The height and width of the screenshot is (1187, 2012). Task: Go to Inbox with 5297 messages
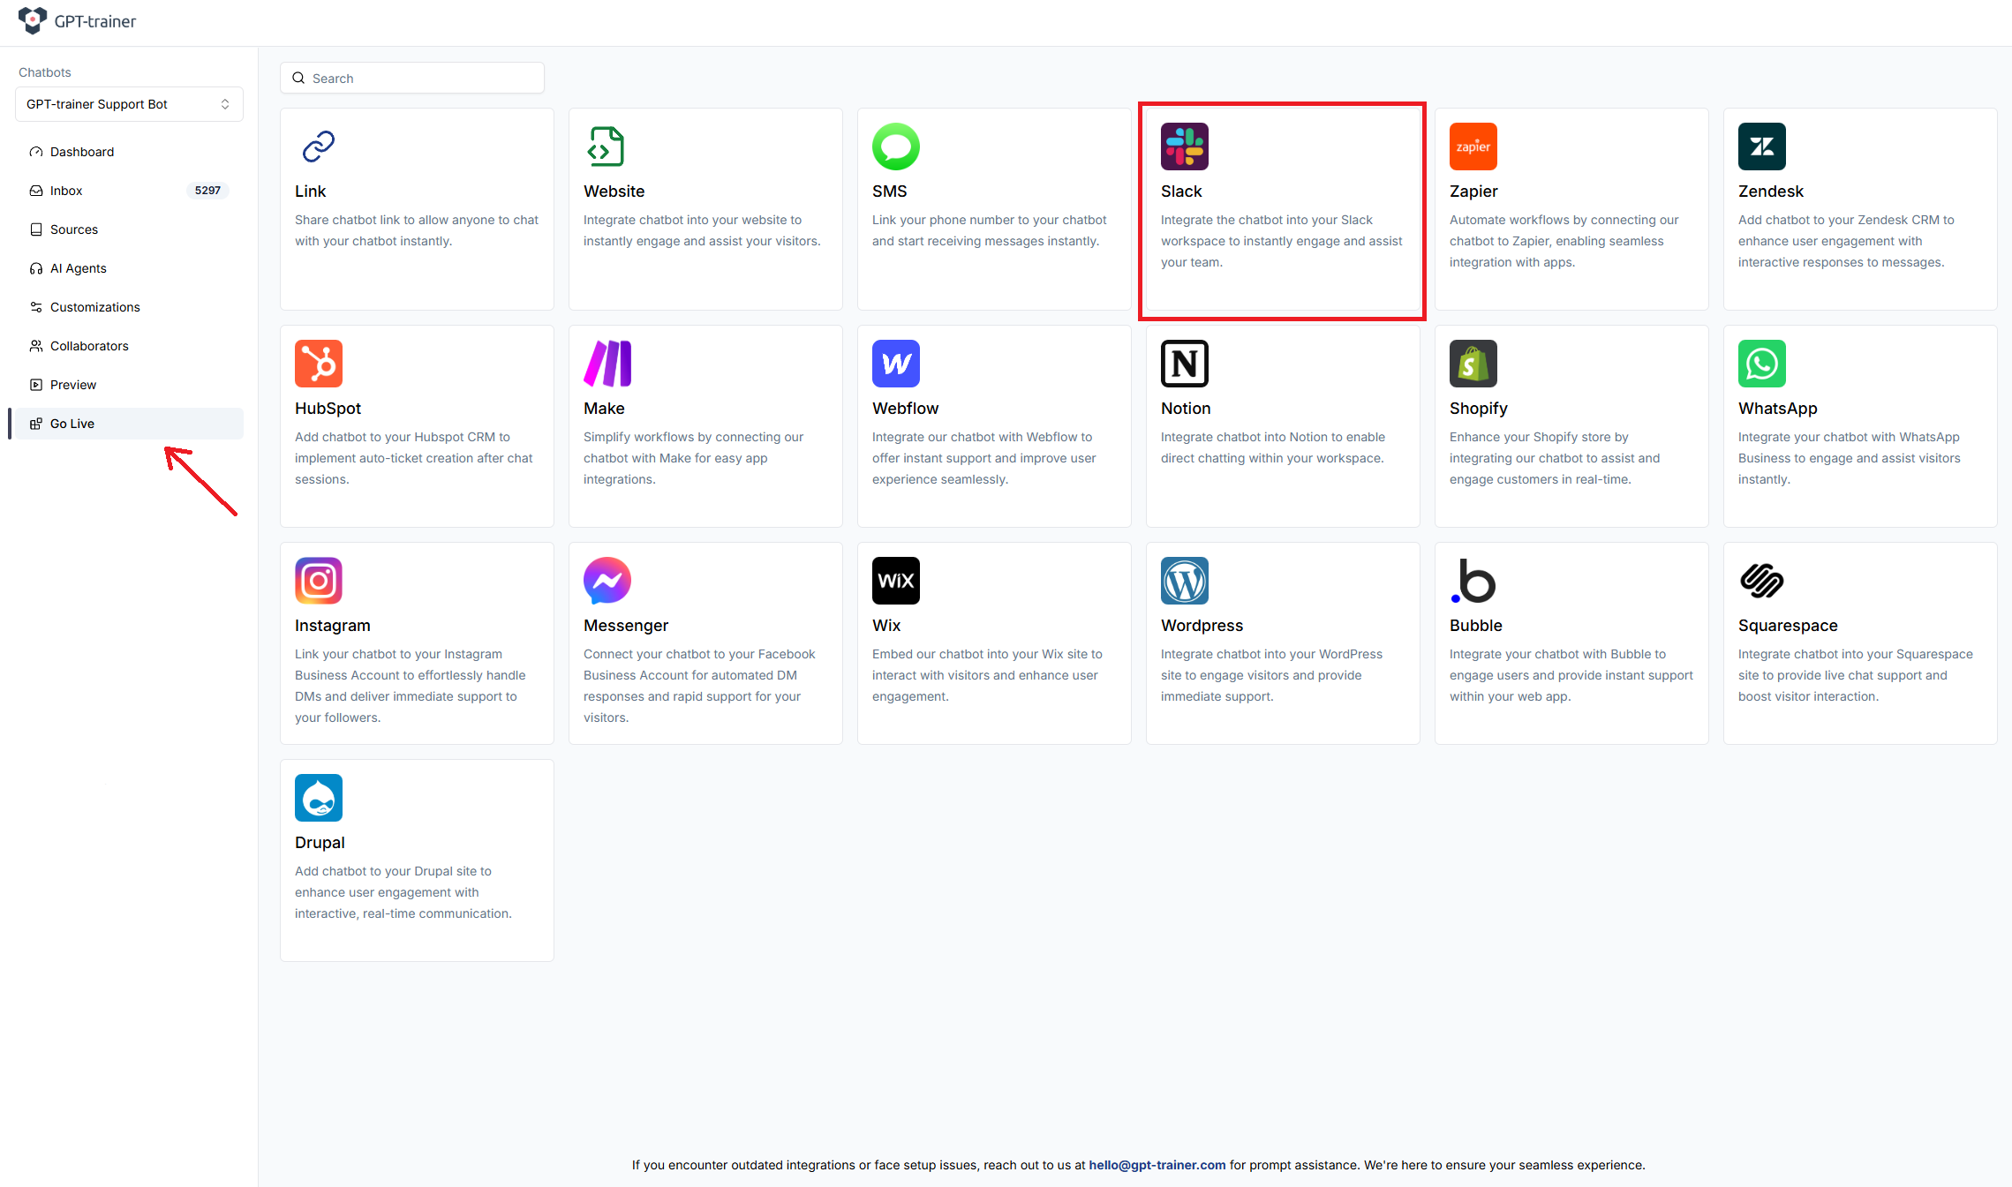66,191
